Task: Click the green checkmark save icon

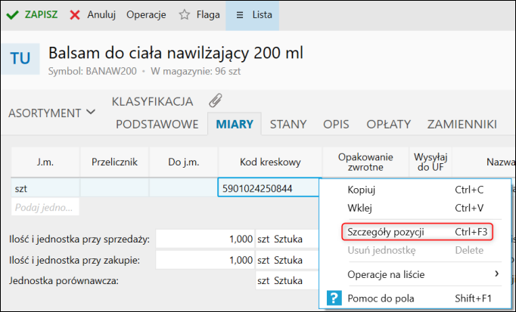Action: click(x=13, y=15)
